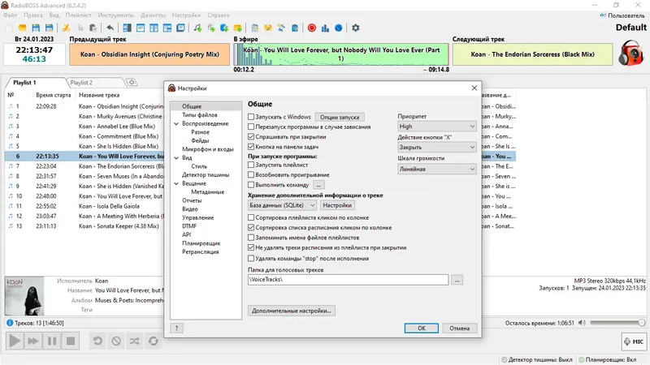
Task: Click the Koan album cover thumbnail
Action: pos(24,296)
